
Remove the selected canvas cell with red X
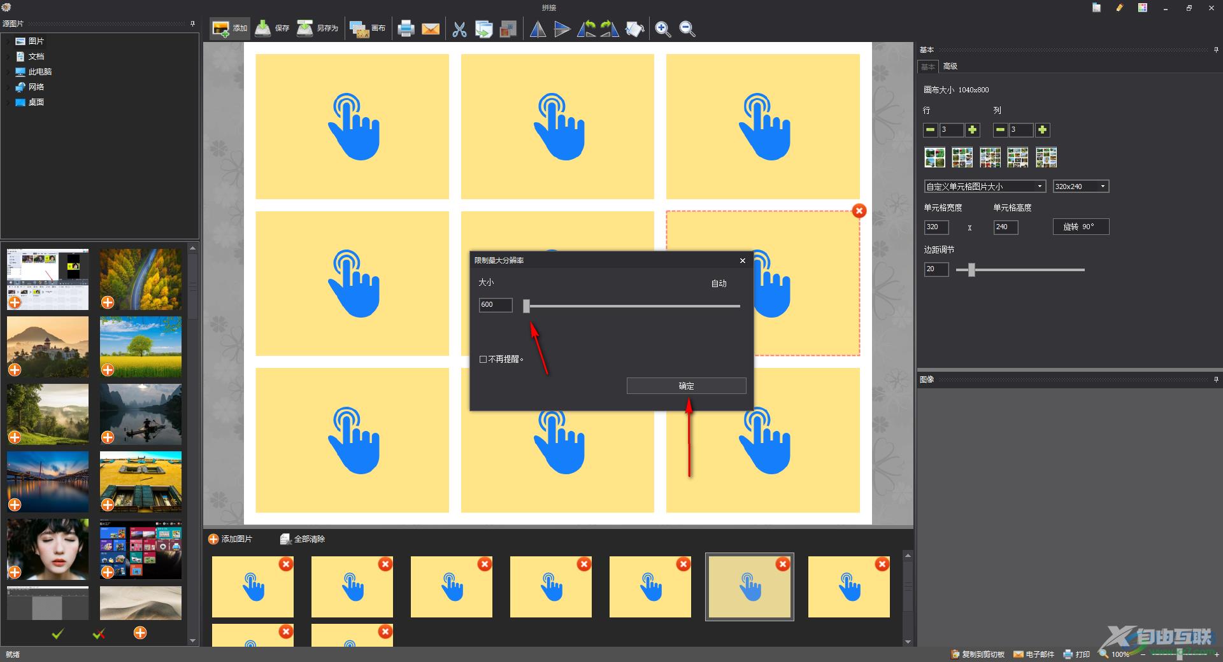click(x=859, y=211)
